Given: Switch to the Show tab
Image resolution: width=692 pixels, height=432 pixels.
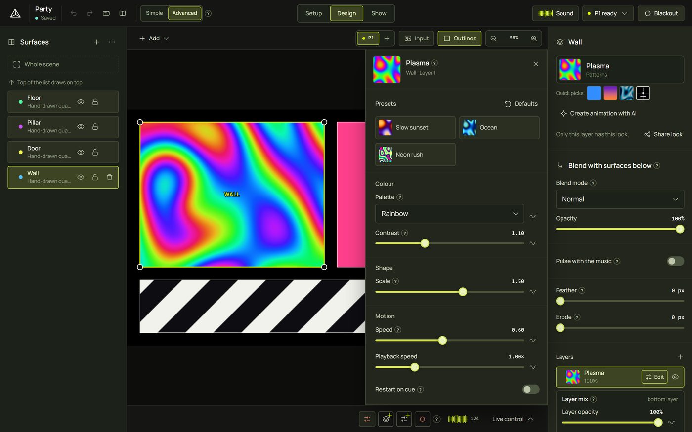Looking at the screenshot, I should point(379,13).
